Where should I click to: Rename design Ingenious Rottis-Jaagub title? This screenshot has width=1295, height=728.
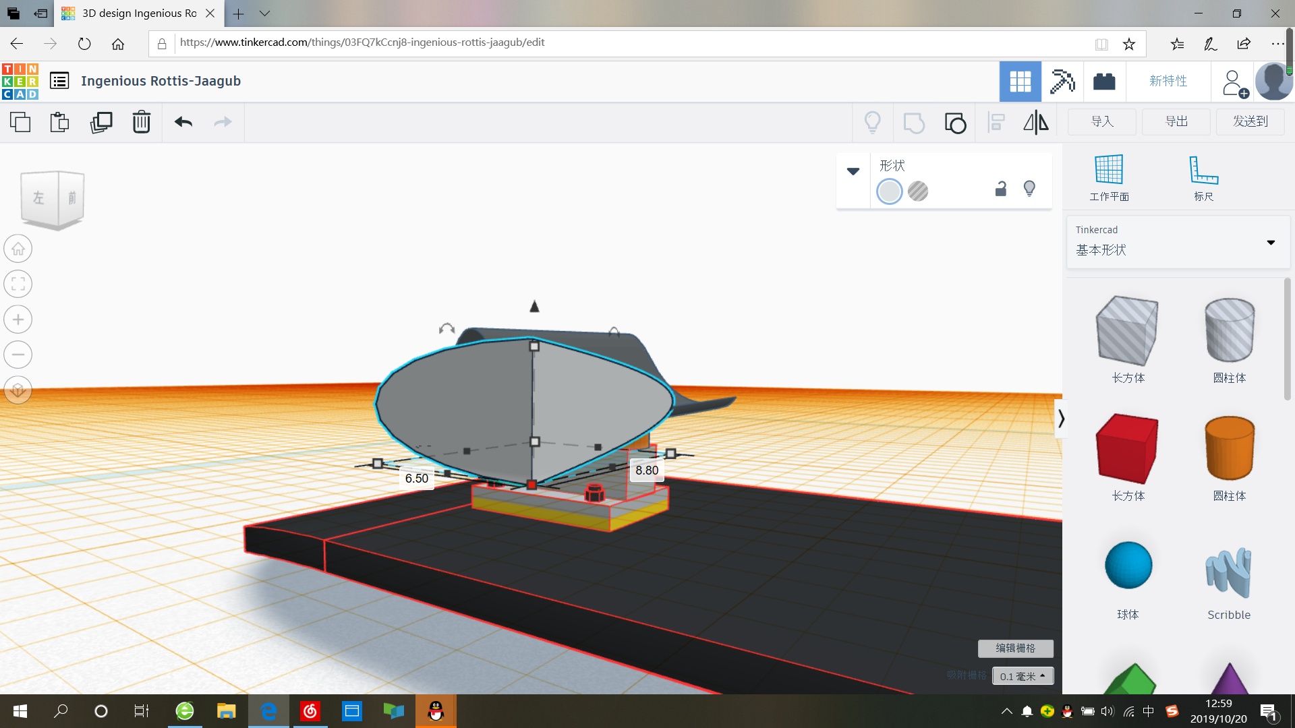coord(161,81)
